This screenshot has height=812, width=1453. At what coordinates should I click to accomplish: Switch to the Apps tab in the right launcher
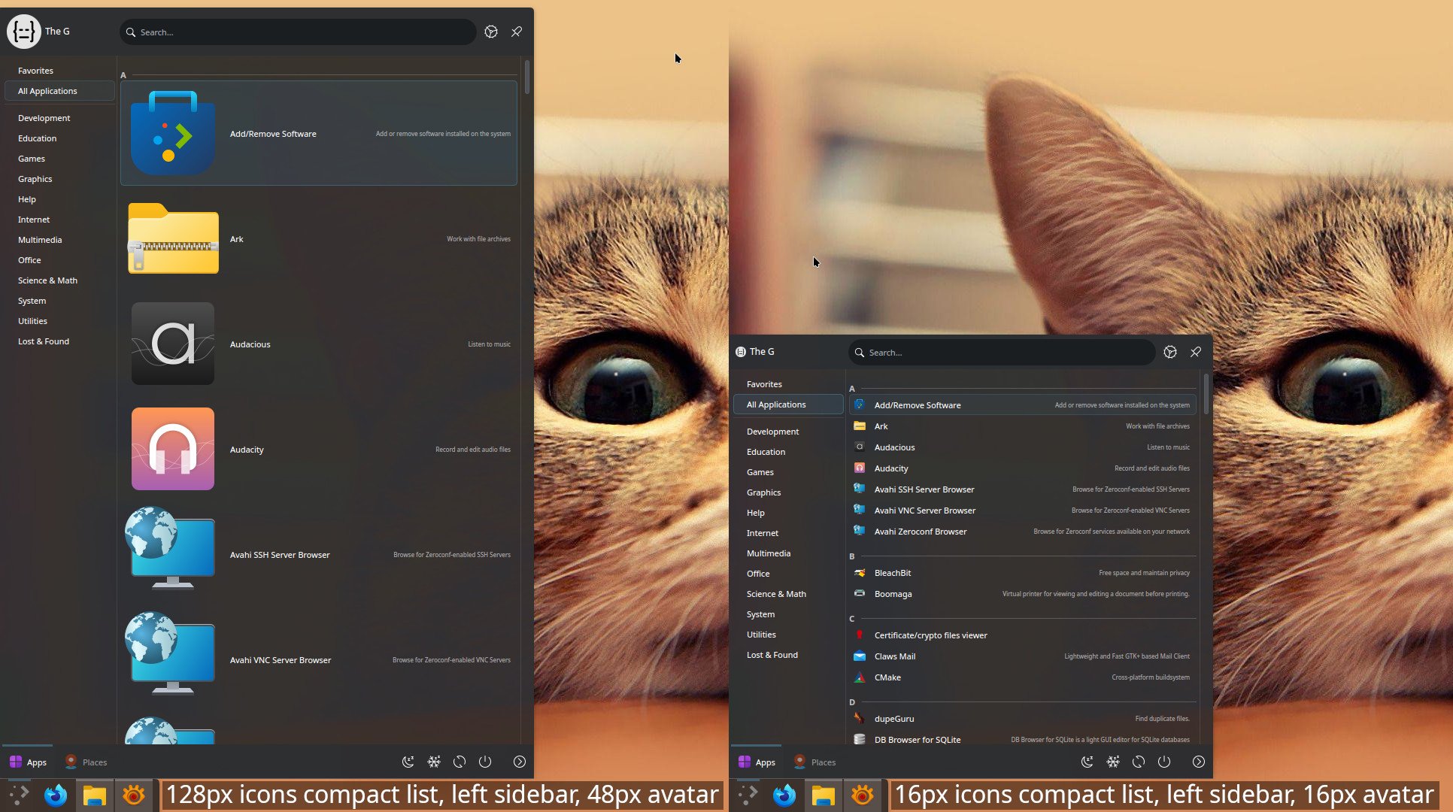[x=757, y=762]
